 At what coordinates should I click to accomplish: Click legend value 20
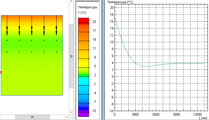point(94,22)
